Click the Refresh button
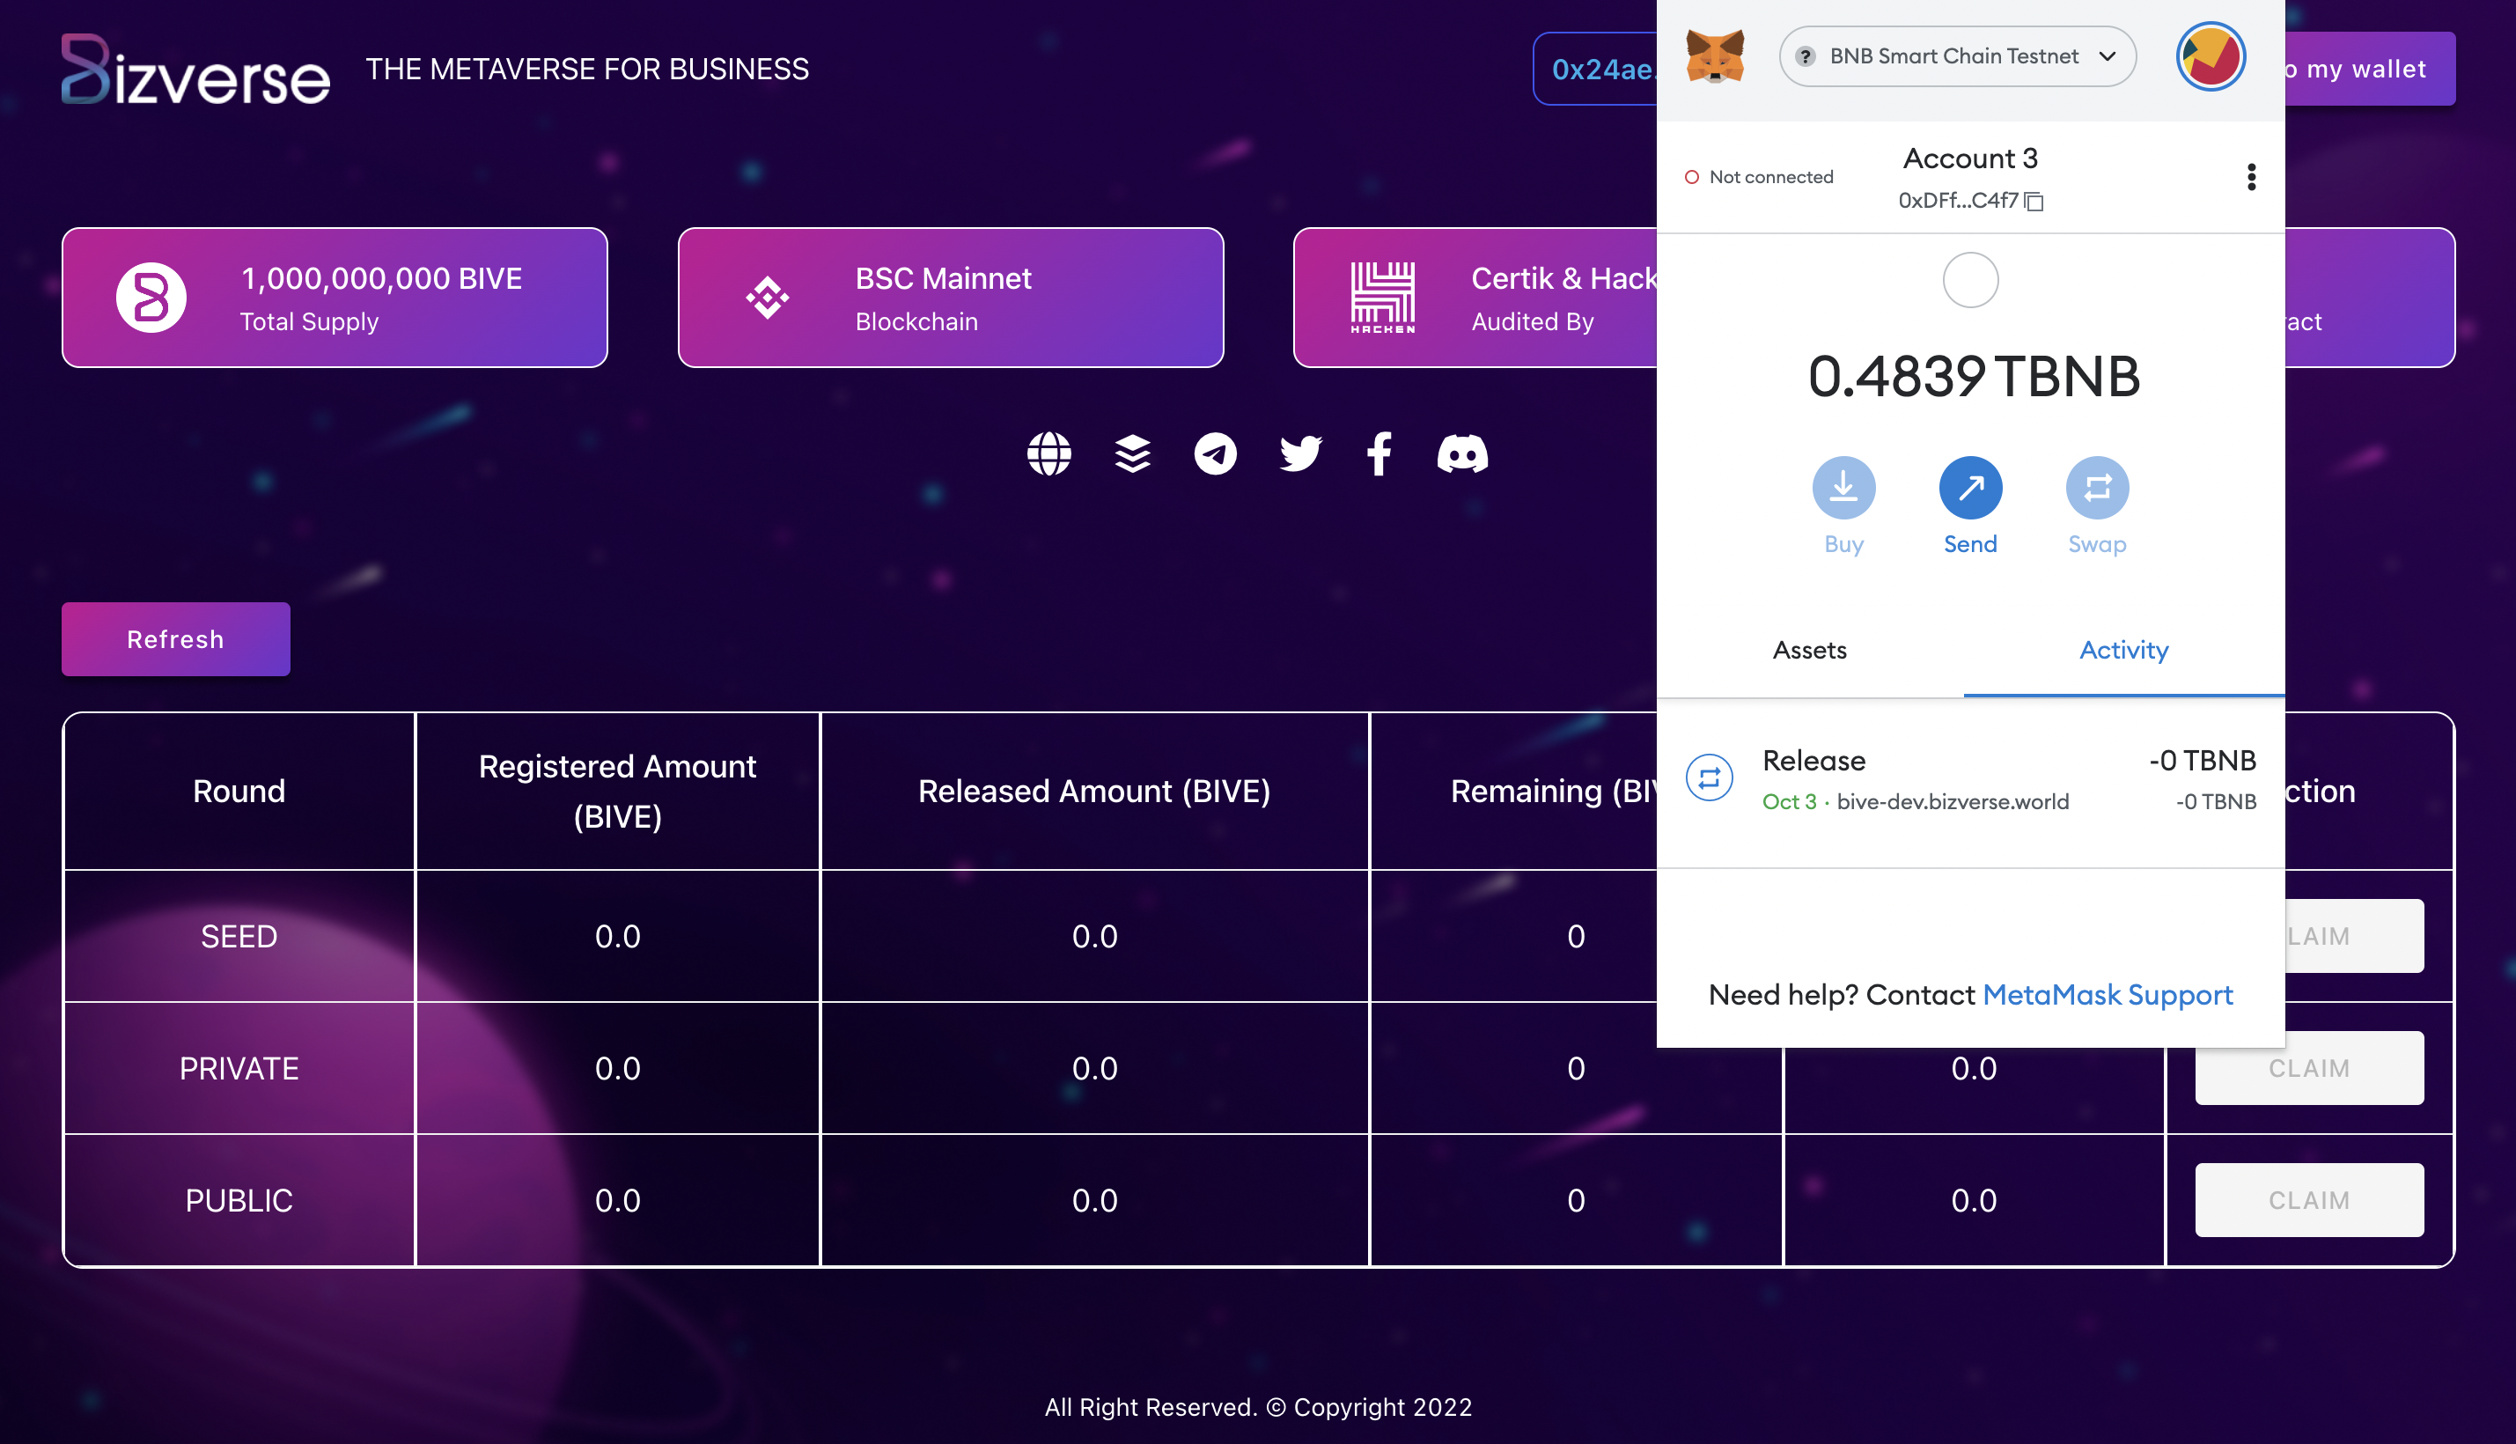 (x=175, y=640)
